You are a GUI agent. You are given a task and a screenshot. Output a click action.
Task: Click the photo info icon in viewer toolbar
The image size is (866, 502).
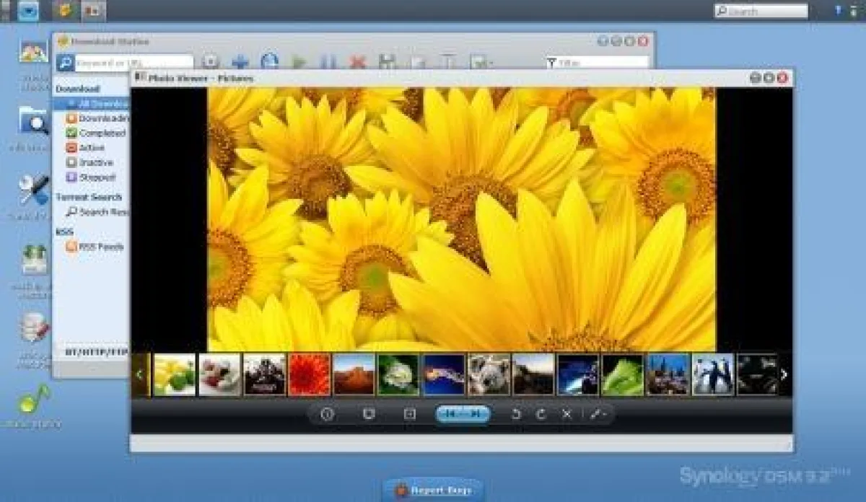click(327, 414)
